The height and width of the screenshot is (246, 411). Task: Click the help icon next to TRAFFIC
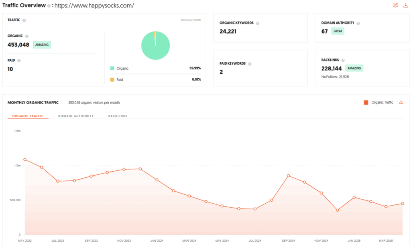click(x=24, y=20)
